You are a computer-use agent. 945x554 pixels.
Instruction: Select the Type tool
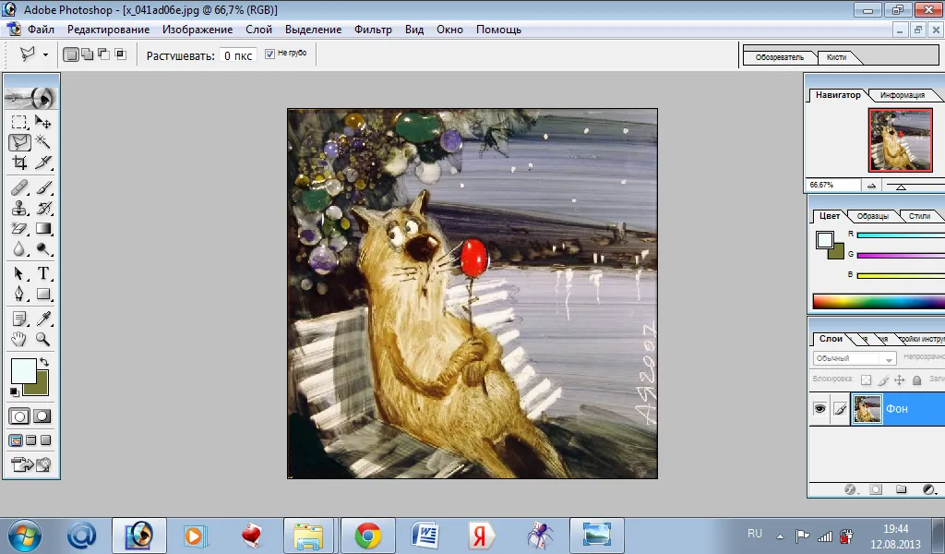(x=42, y=273)
